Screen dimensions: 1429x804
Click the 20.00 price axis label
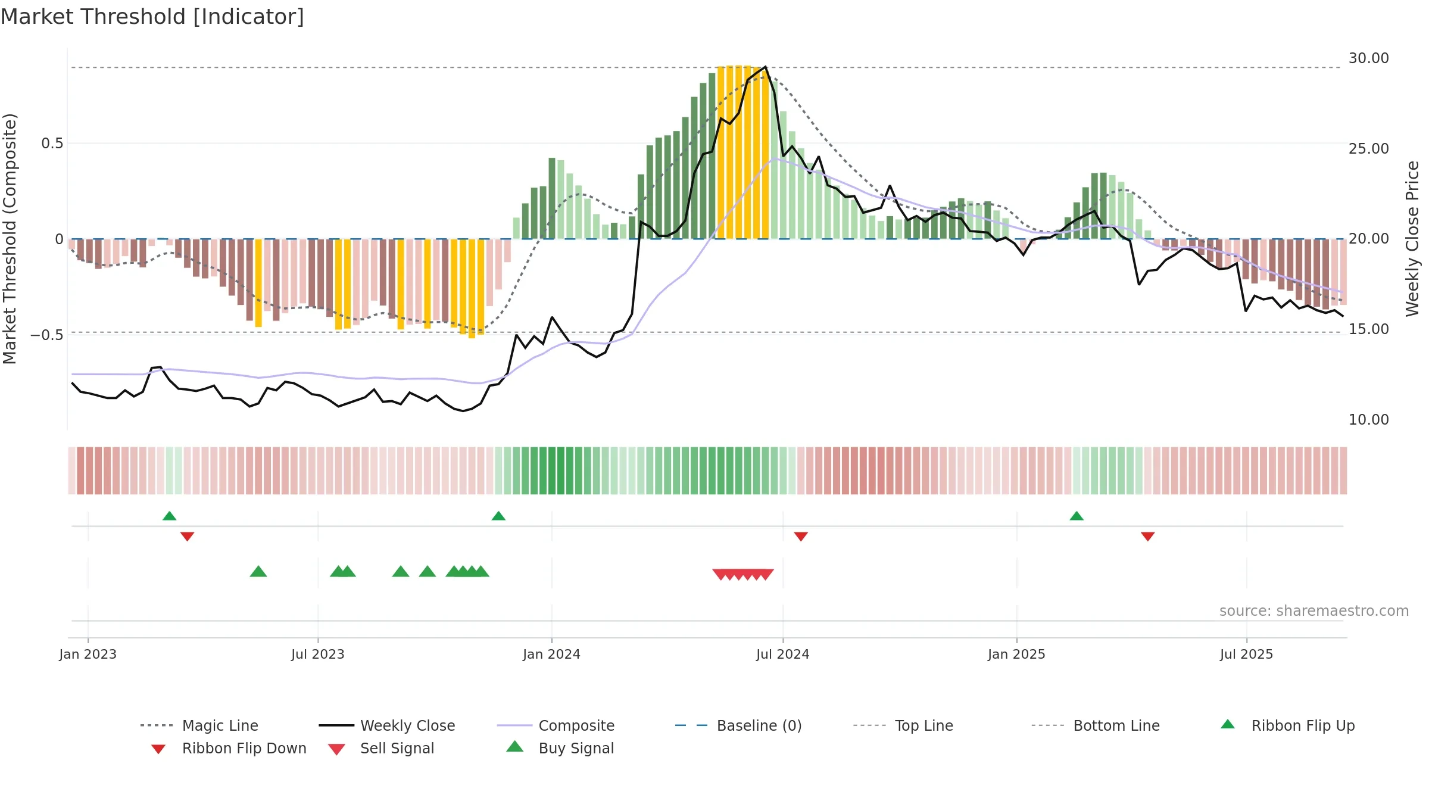(1369, 239)
